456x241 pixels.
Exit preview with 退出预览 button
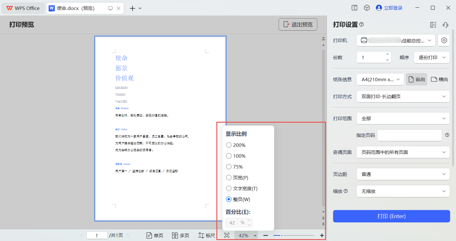point(298,24)
